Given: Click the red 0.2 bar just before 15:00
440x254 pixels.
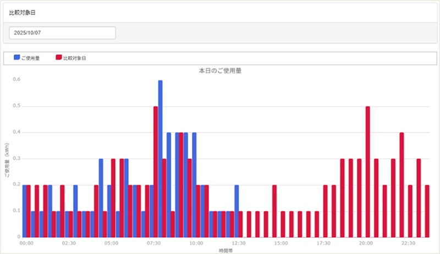Looking at the screenshot, I should click(274, 211).
